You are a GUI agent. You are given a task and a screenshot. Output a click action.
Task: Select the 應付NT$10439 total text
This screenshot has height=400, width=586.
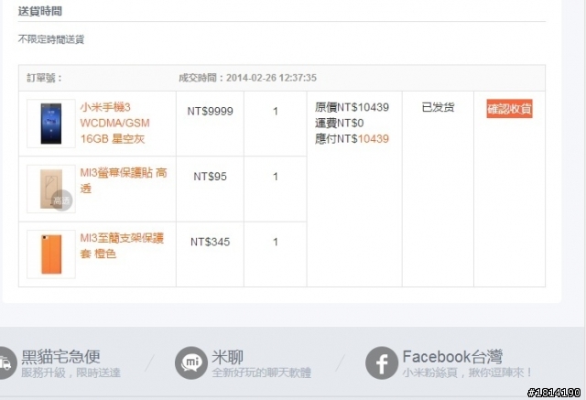352,138
